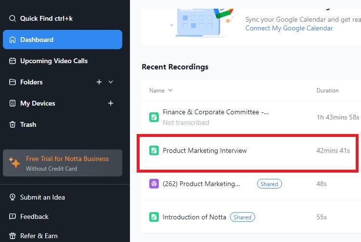Expand the Folders chevron arrow

tap(111, 82)
